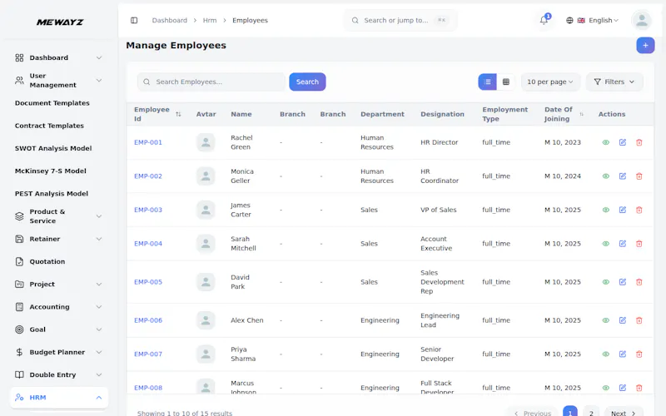View employee EMP-004 details eye icon
666x416 pixels.
606,244
